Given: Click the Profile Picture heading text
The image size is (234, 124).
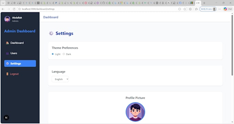Looking at the screenshot, I should pyautogui.click(x=135, y=98).
